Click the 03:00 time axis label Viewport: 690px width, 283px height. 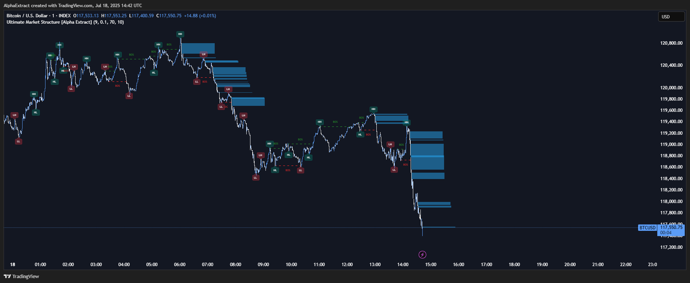(96, 265)
